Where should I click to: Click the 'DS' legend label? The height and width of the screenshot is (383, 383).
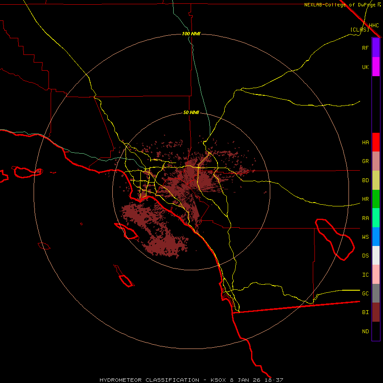click(365, 256)
